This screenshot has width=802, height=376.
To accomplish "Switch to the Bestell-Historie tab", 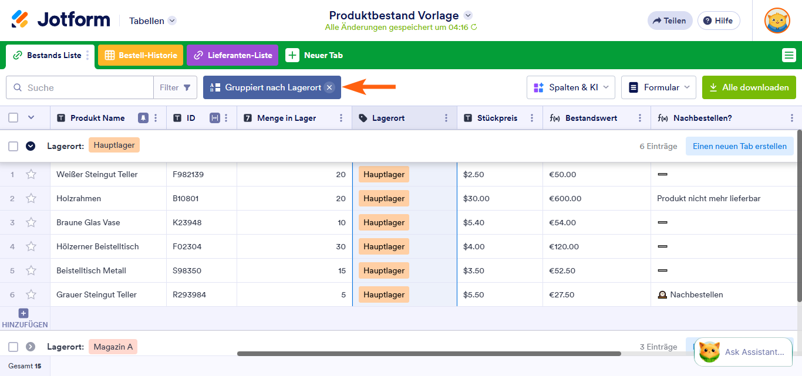I will [141, 55].
